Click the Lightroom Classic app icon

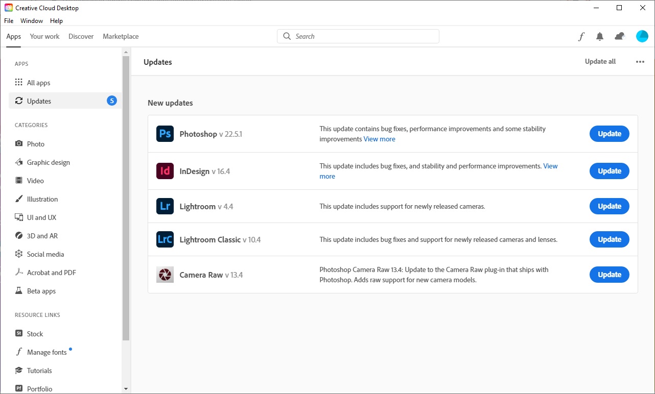tap(165, 239)
